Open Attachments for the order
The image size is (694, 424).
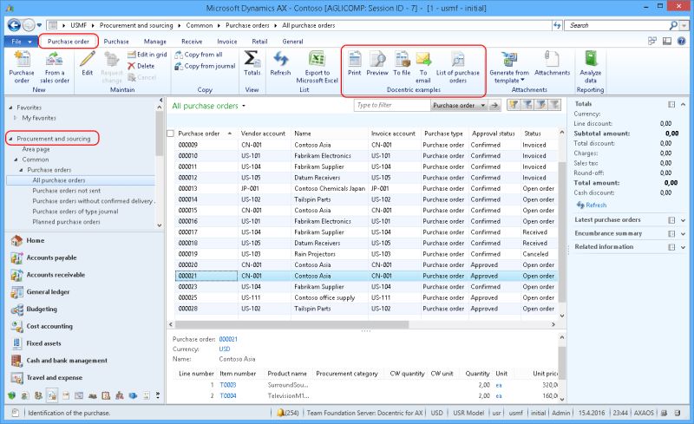(552, 63)
